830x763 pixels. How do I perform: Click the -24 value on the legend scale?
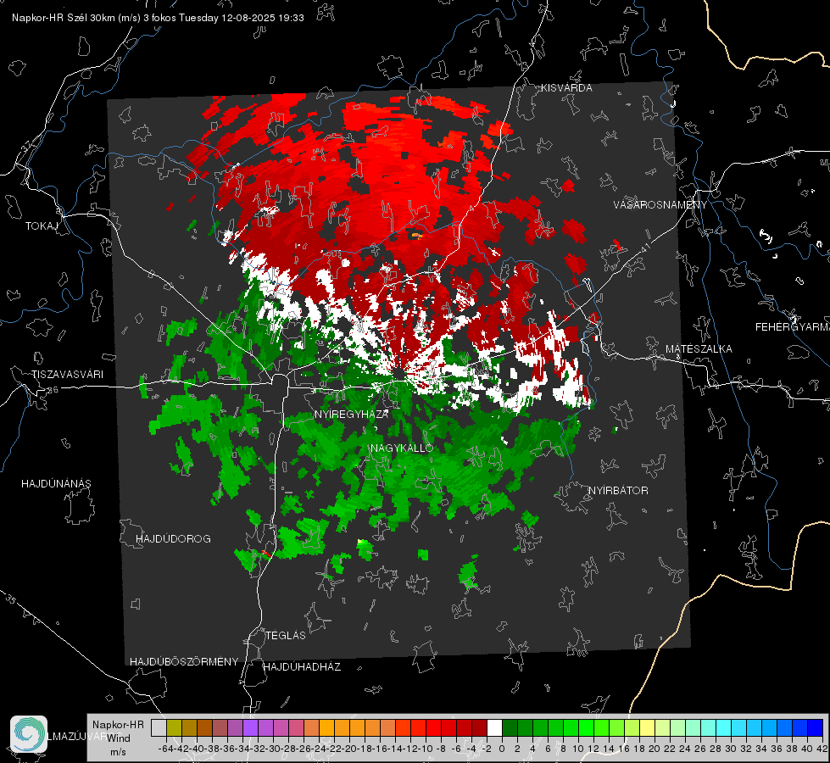(319, 749)
